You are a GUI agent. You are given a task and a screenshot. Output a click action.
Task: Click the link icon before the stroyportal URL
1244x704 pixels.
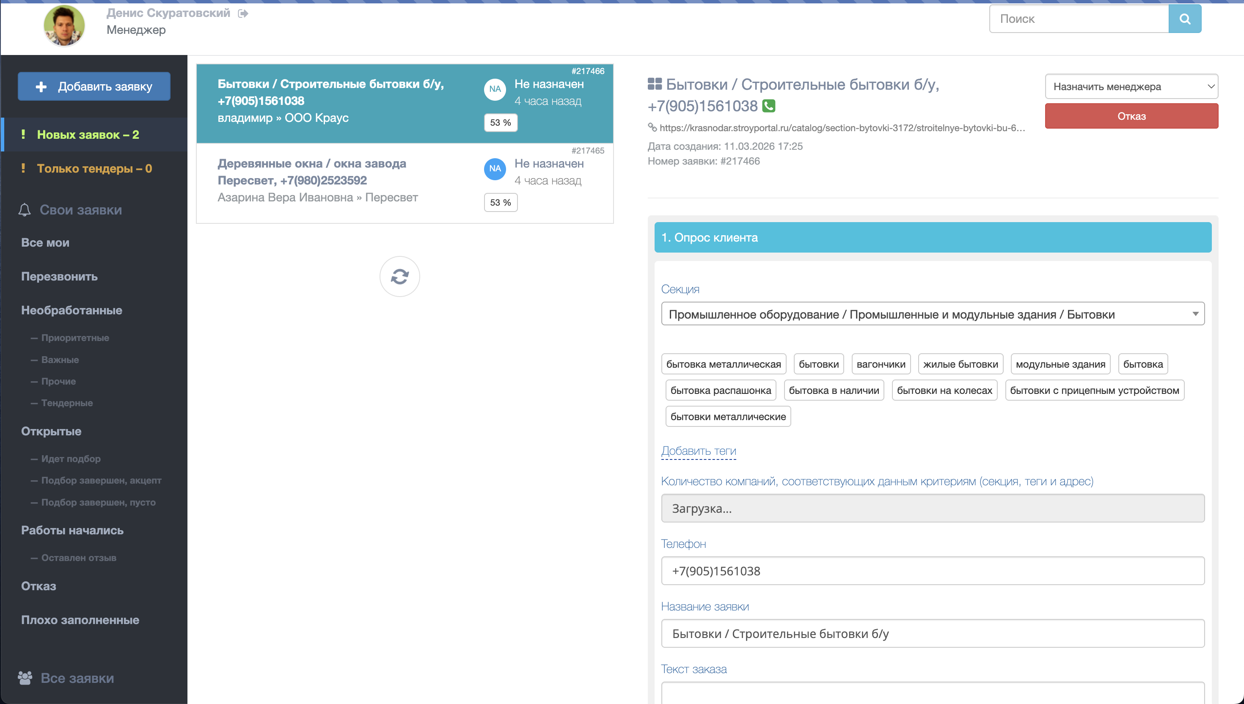click(652, 128)
